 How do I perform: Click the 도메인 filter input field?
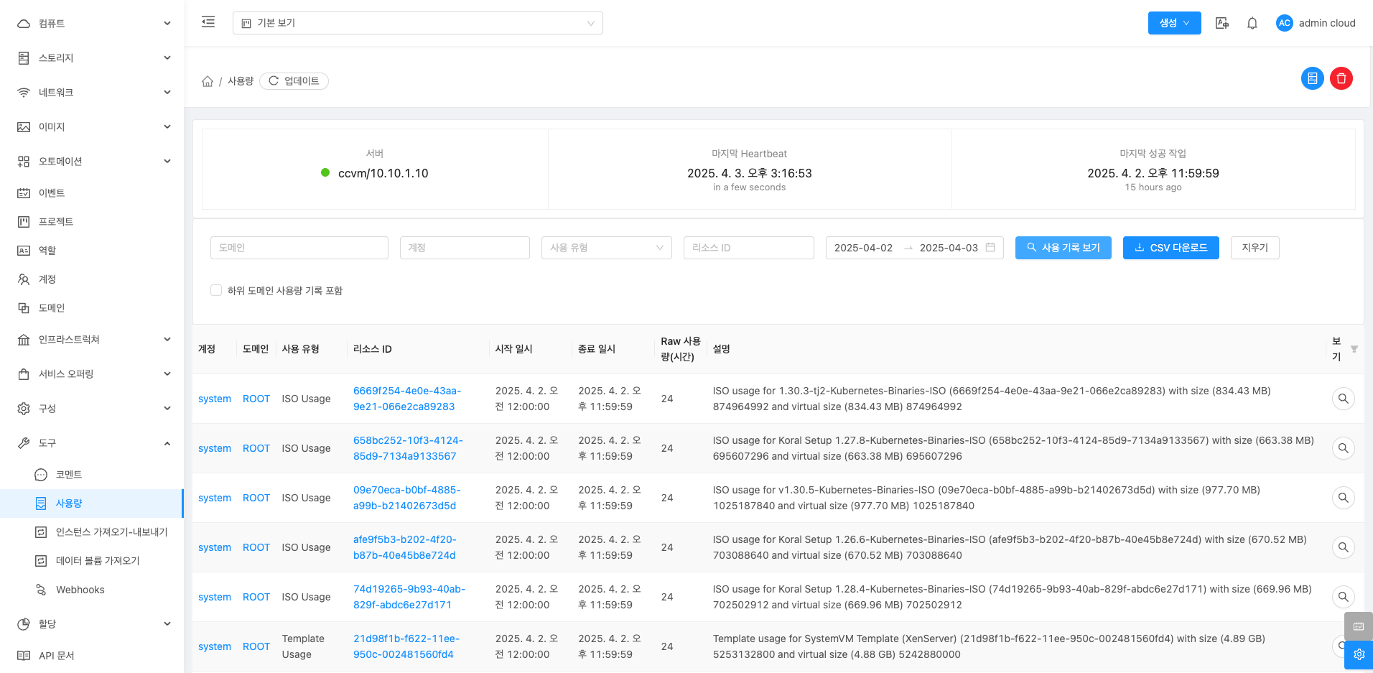tap(299, 248)
